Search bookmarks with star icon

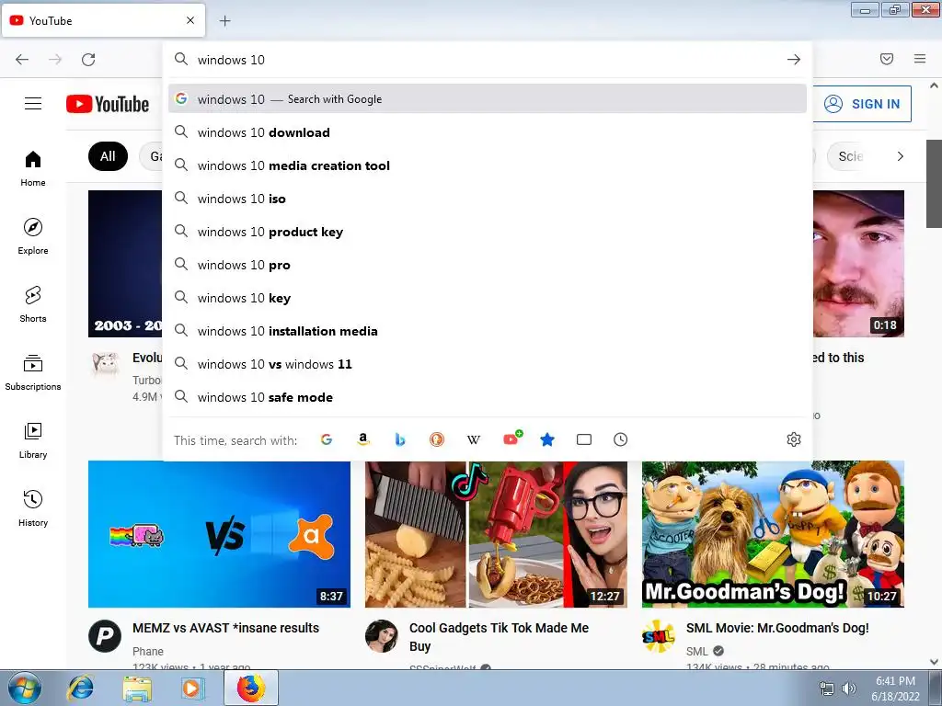point(546,439)
